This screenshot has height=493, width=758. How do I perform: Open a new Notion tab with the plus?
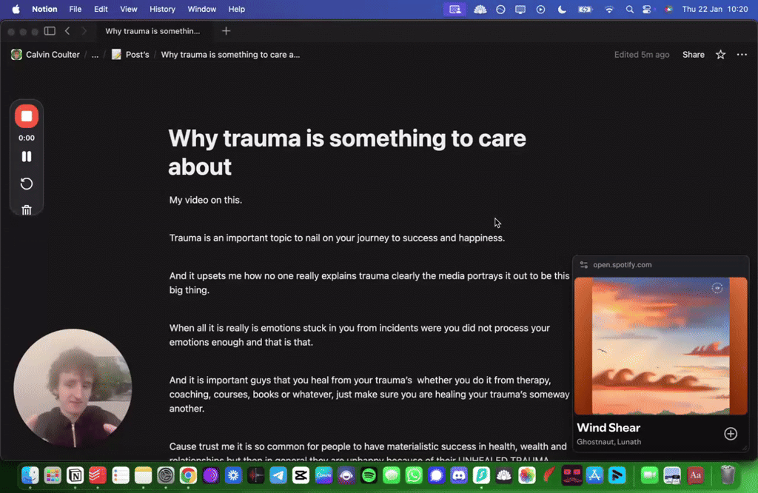point(226,31)
